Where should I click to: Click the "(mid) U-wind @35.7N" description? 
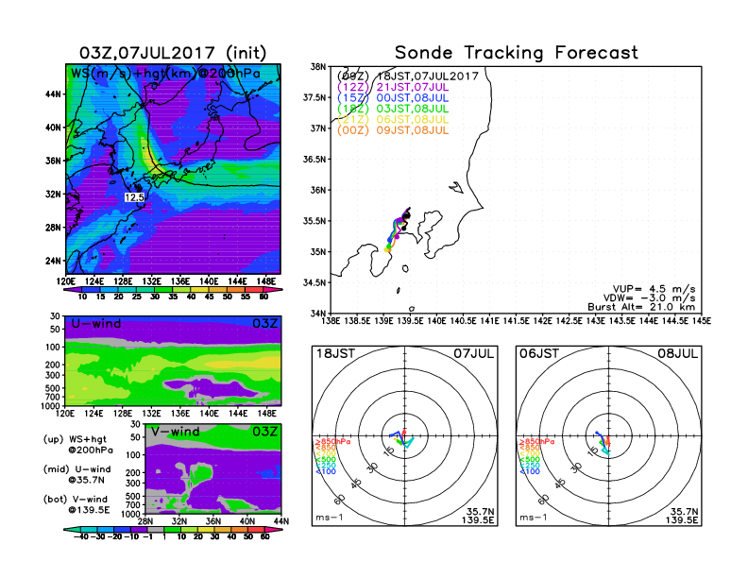point(76,474)
